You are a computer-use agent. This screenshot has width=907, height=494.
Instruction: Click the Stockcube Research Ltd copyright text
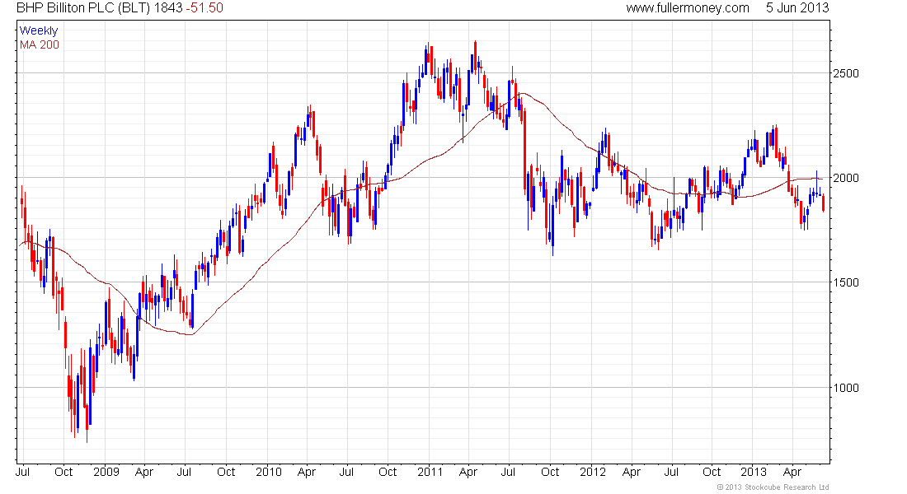pos(773,487)
